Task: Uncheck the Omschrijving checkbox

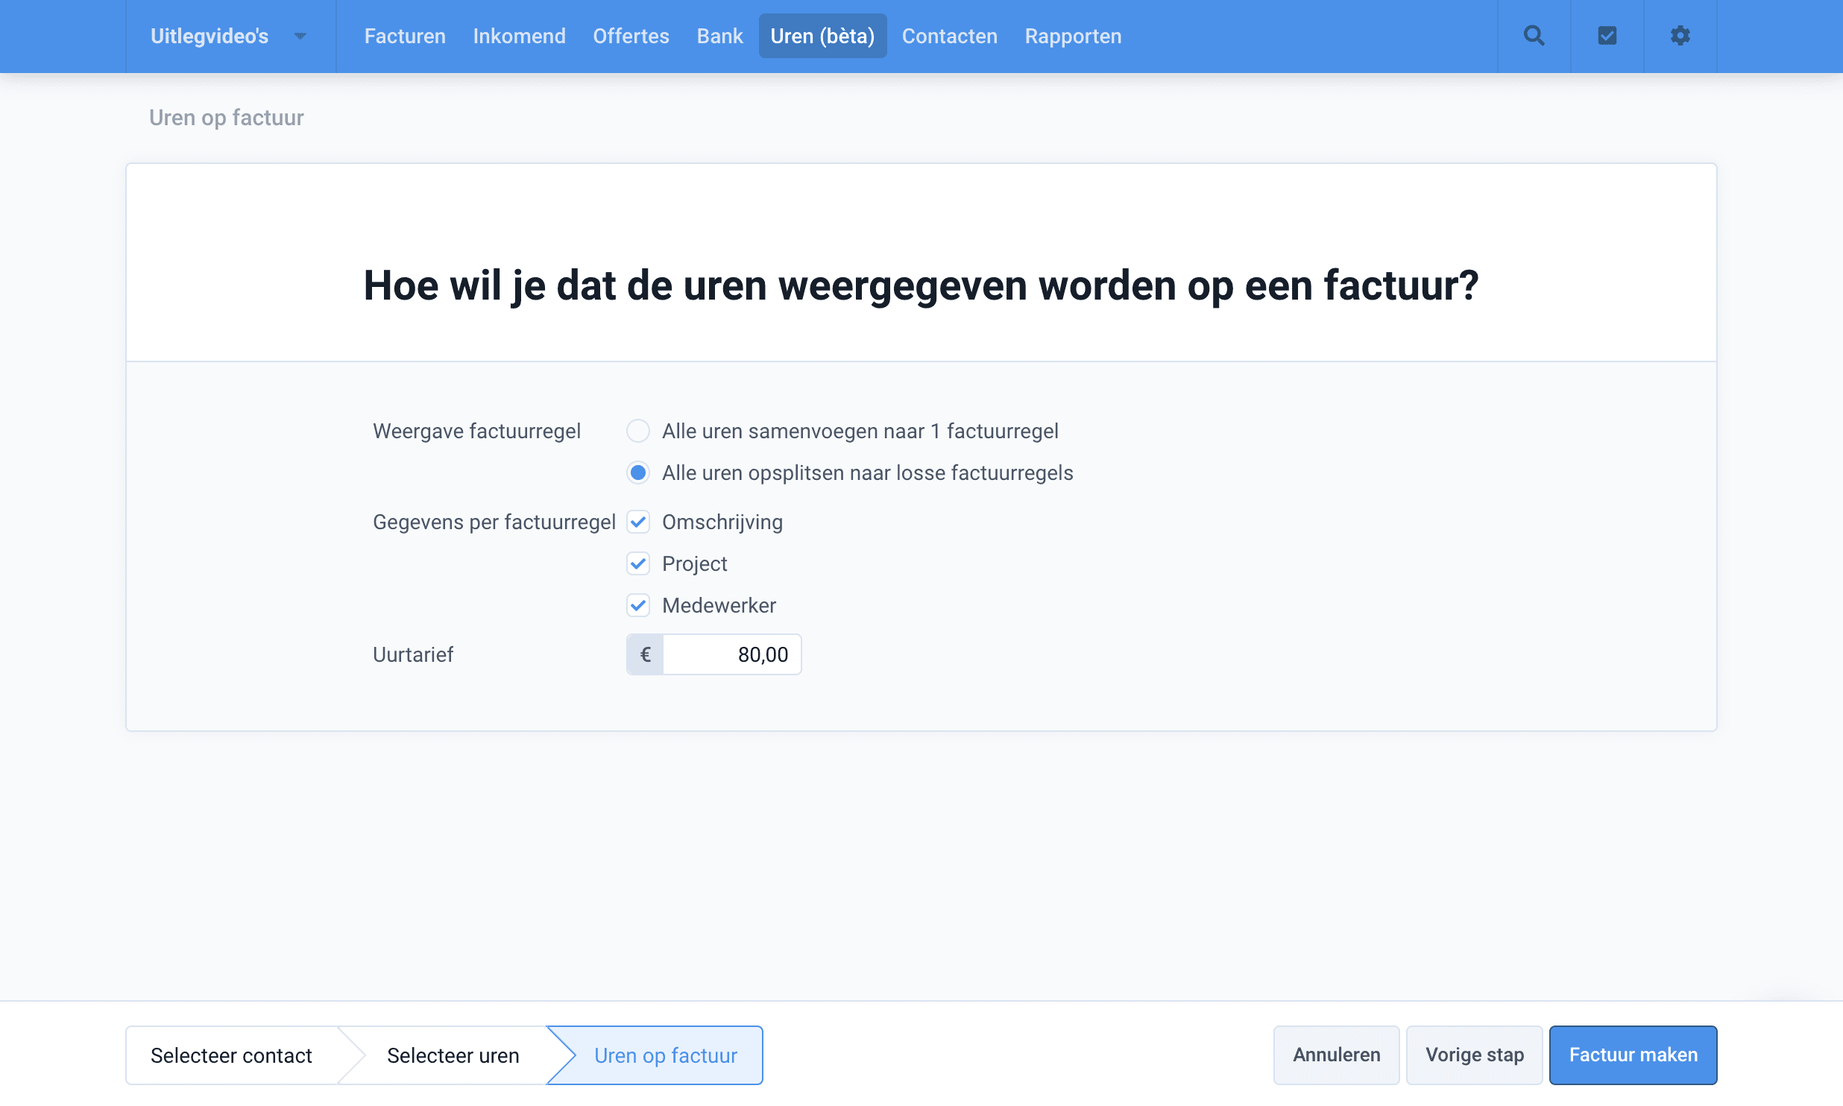Action: pos(638,522)
